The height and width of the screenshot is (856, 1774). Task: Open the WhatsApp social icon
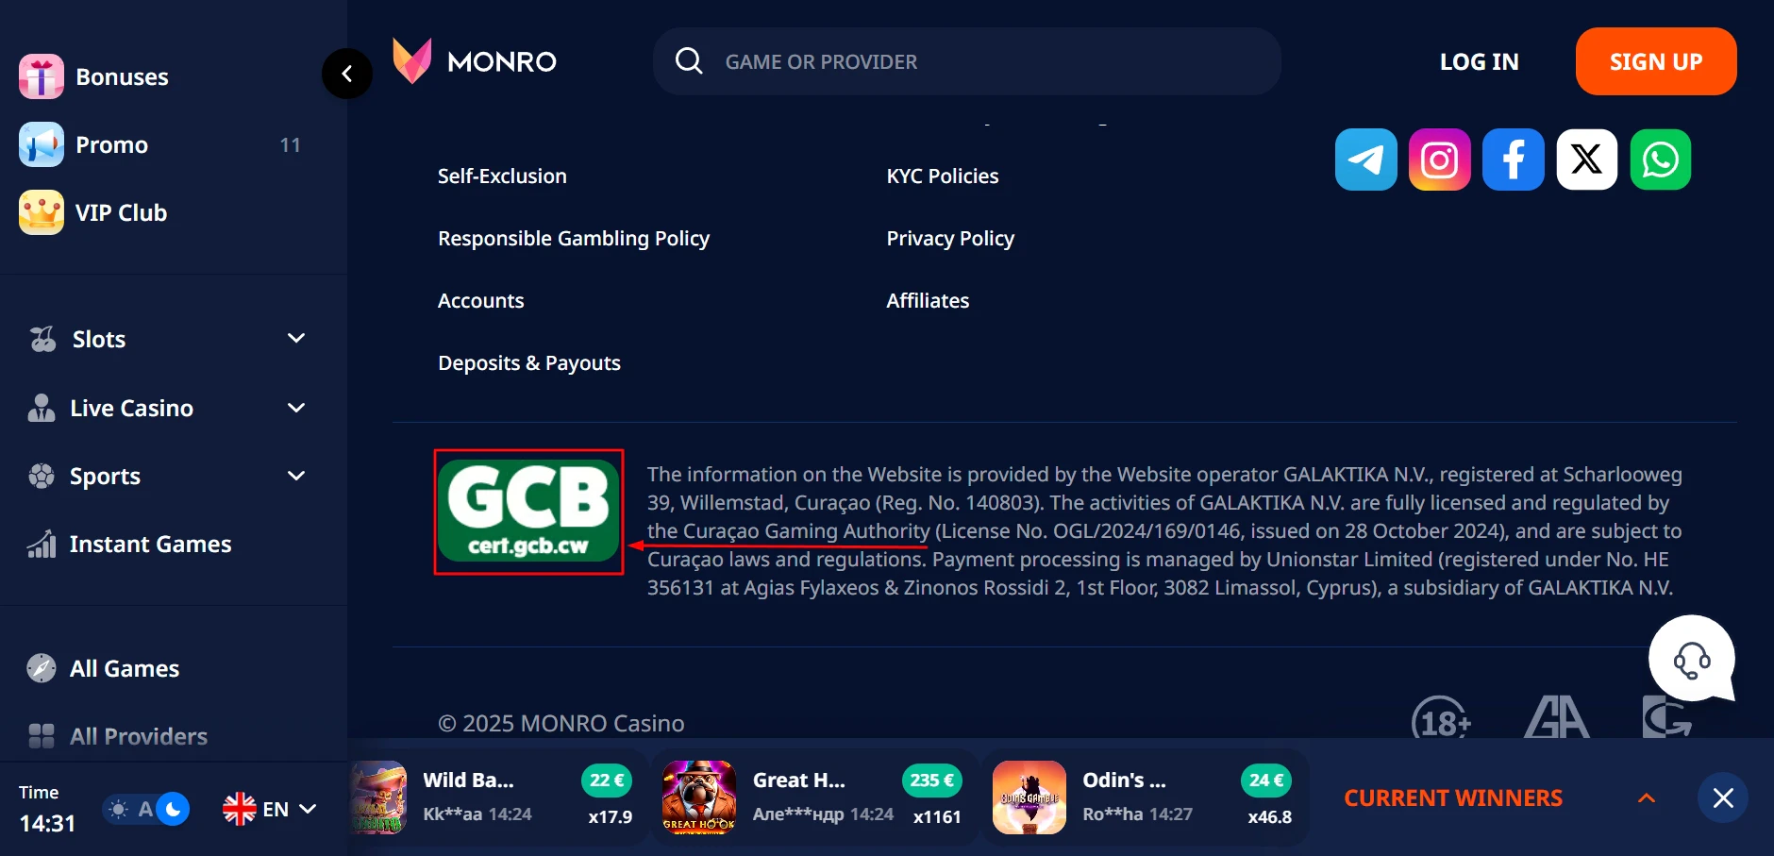pyautogui.click(x=1660, y=159)
